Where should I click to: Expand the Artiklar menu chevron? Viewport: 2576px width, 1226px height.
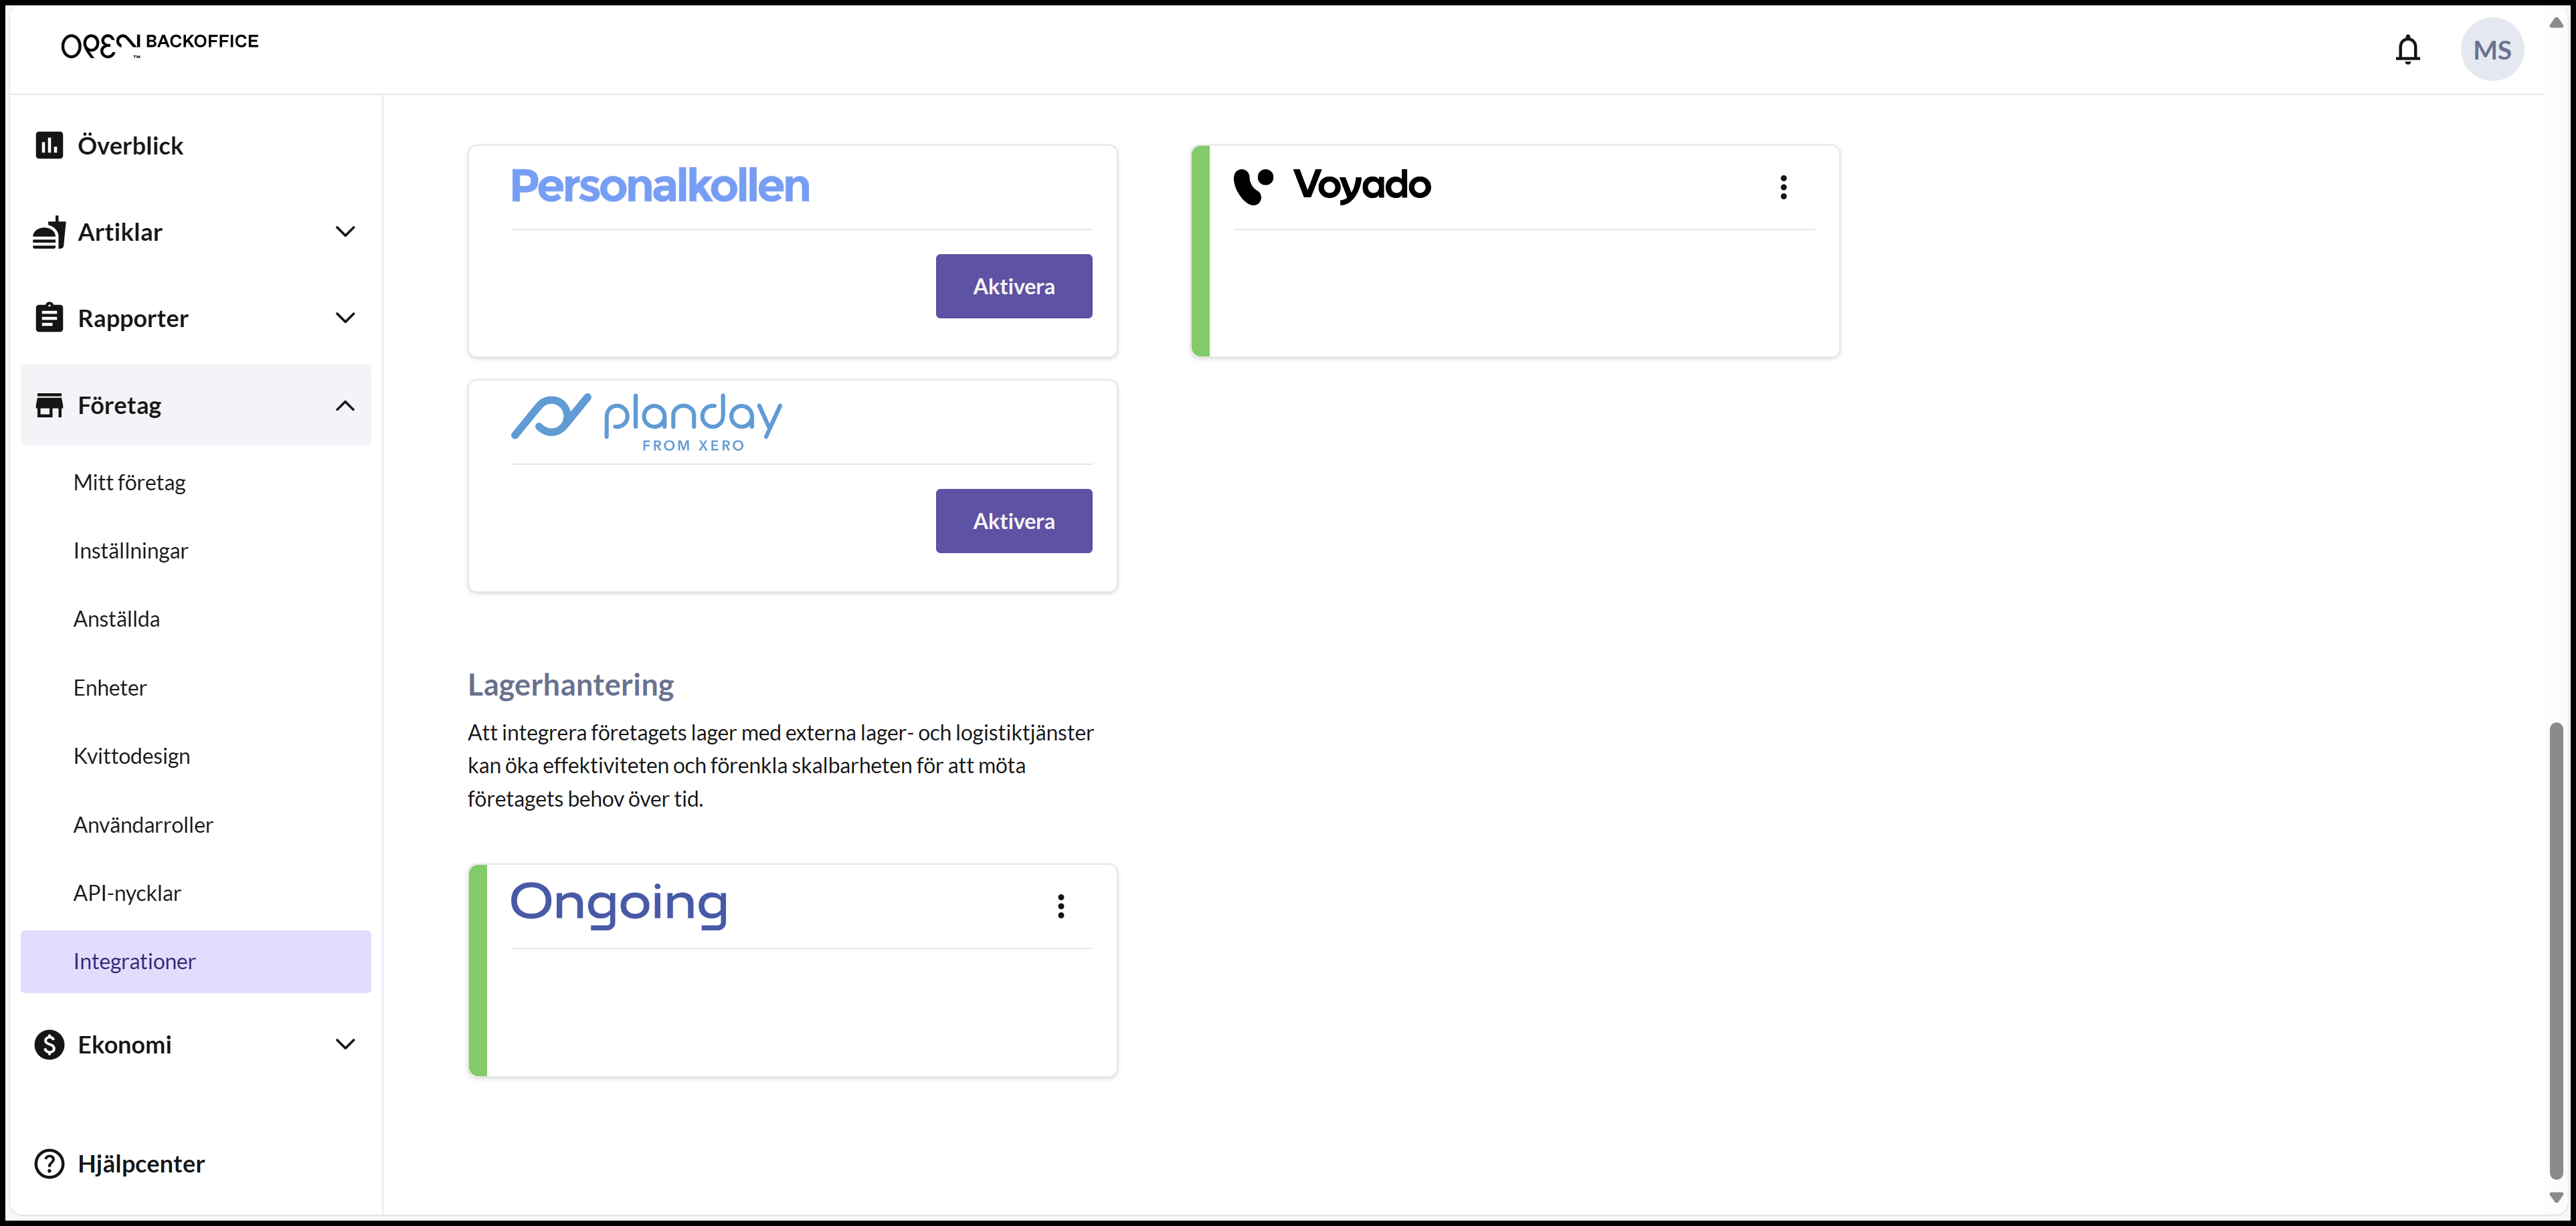coord(345,232)
